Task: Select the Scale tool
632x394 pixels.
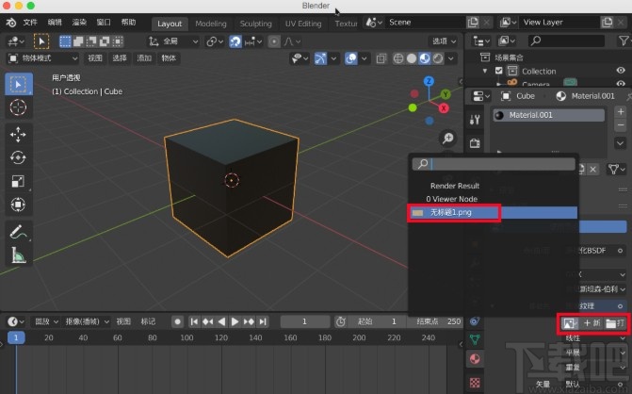Action: [18, 181]
